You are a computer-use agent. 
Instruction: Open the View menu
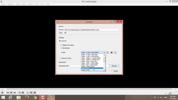tap(43, 4)
